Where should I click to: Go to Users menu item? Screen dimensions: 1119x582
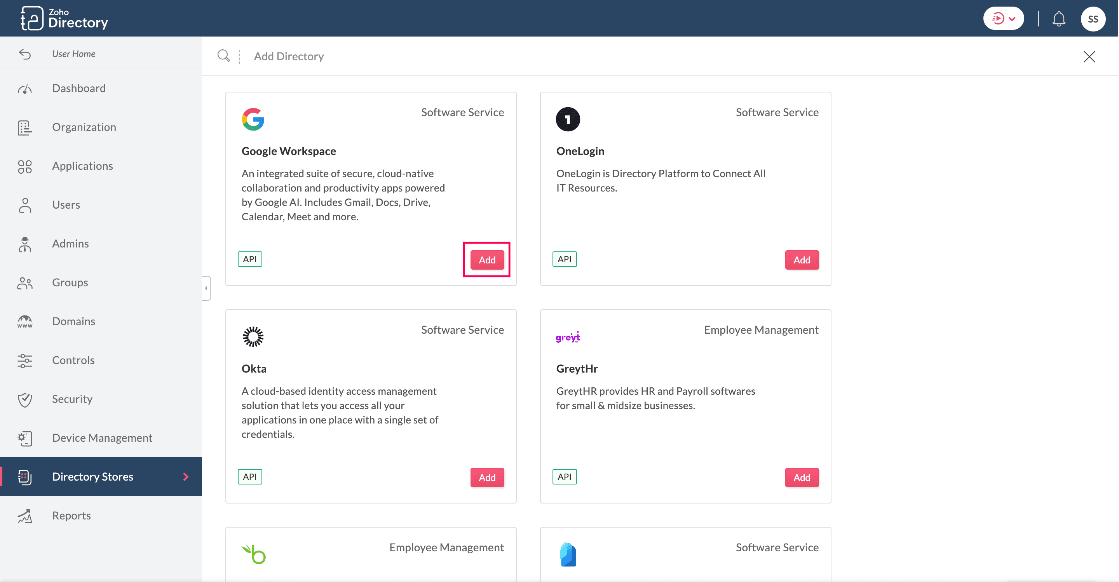tap(66, 205)
